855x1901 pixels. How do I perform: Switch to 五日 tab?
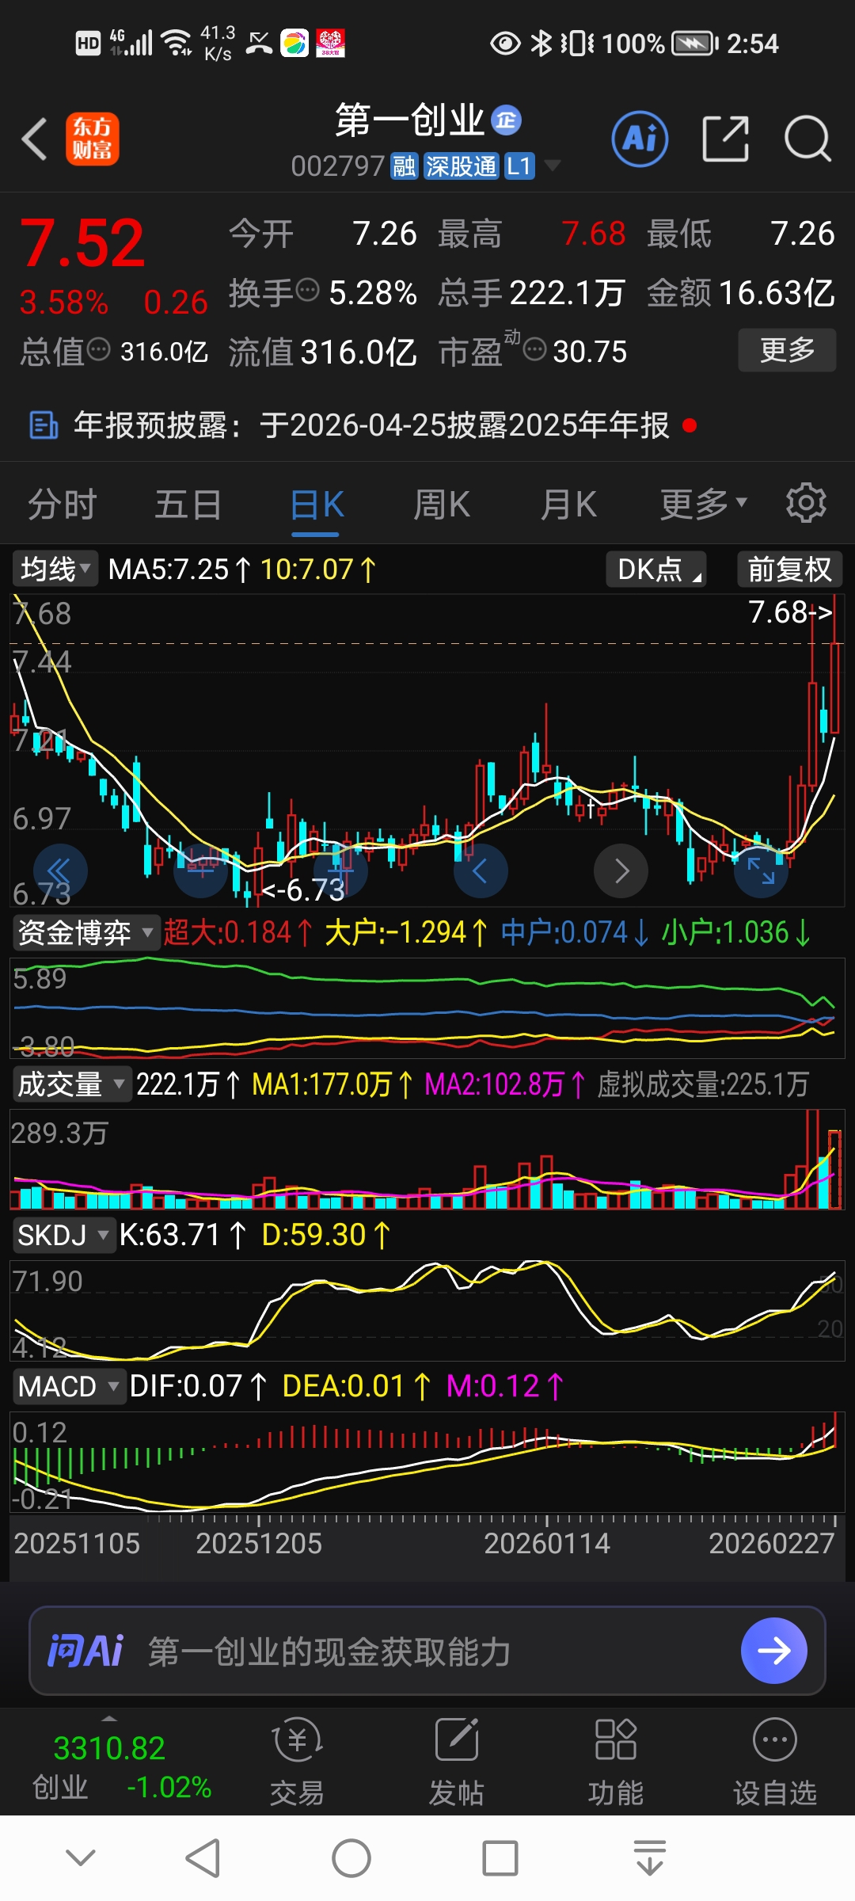click(x=188, y=504)
